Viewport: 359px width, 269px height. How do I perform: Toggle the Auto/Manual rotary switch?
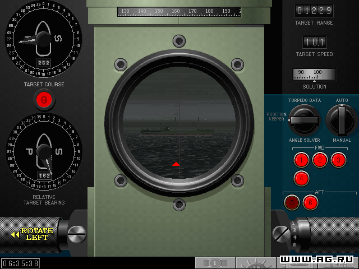point(342,119)
